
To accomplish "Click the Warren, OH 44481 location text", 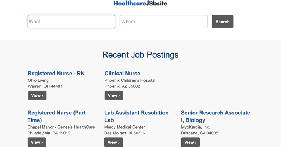I will (x=45, y=86).
